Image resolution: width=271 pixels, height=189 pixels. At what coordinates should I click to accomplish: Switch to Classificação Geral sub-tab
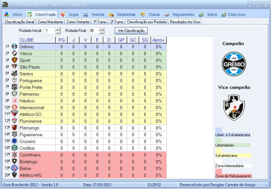19,22
